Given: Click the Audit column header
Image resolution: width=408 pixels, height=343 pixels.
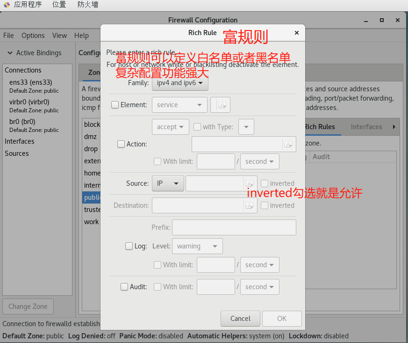Looking at the screenshot, I should (353, 157).
